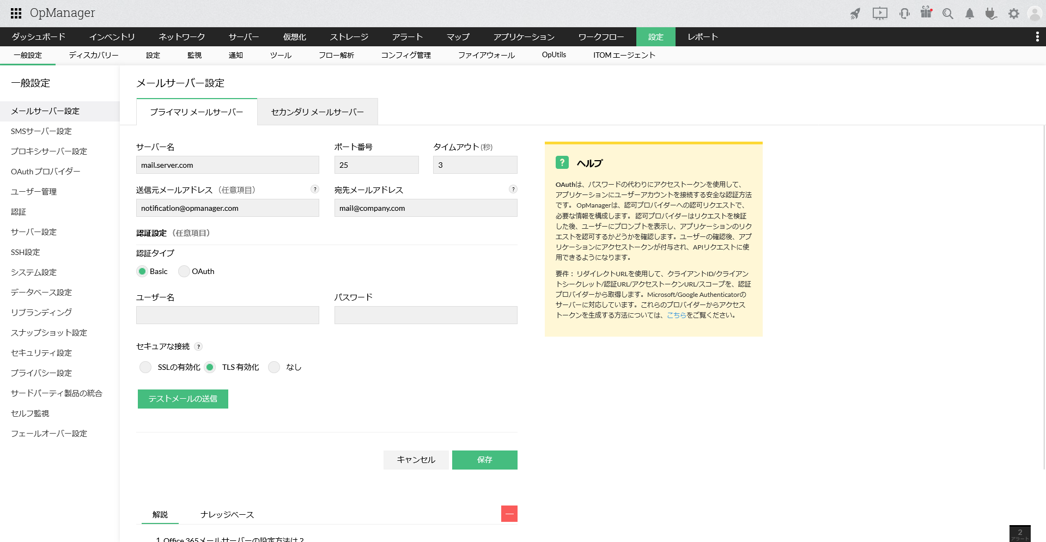The width and height of the screenshot is (1046, 542).
Task: Click the テストメールの送信 button
Action: [183, 399]
